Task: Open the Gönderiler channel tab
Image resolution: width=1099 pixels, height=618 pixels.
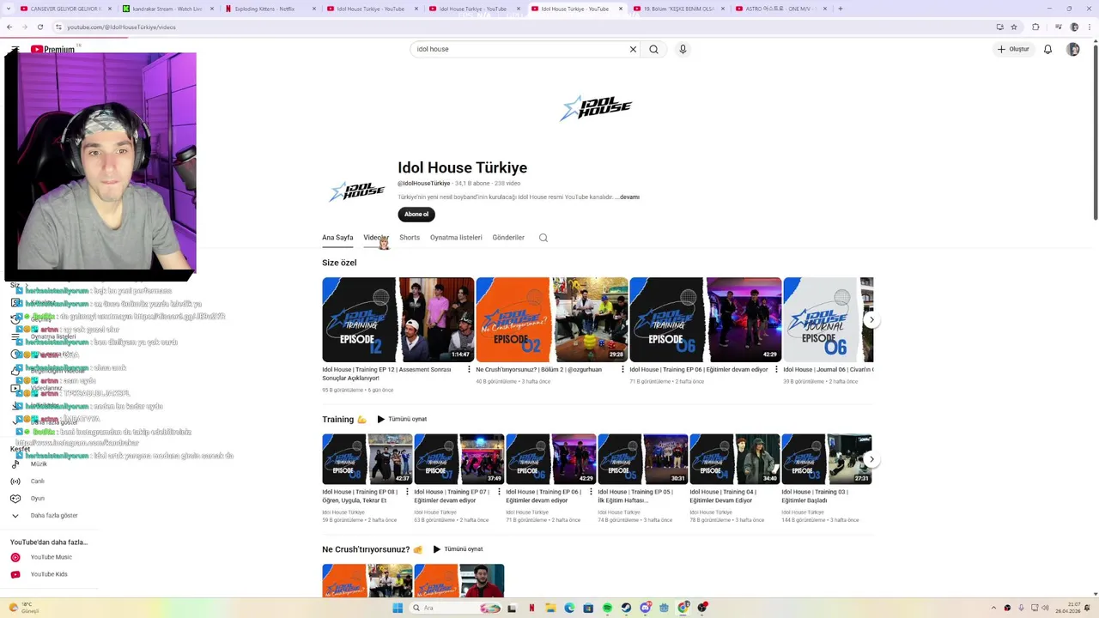Action: tap(508, 238)
